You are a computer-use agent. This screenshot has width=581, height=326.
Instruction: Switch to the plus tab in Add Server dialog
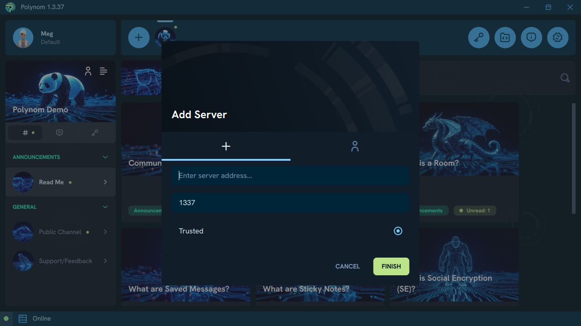[x=226, y=146]
